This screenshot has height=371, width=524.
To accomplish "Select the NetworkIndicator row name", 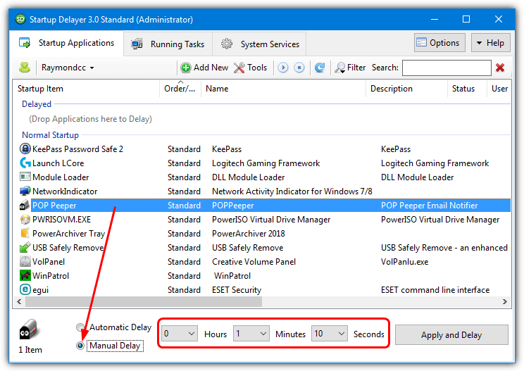I will pos(65,191).
